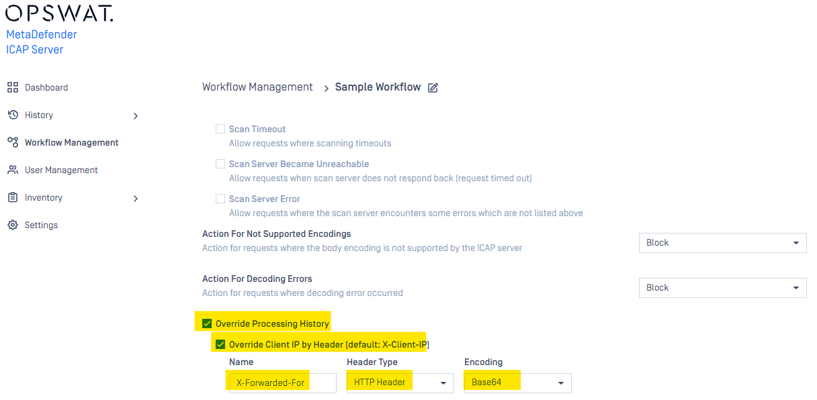
Task: Click the Dashboard grid icon
Action: (13, 87)
